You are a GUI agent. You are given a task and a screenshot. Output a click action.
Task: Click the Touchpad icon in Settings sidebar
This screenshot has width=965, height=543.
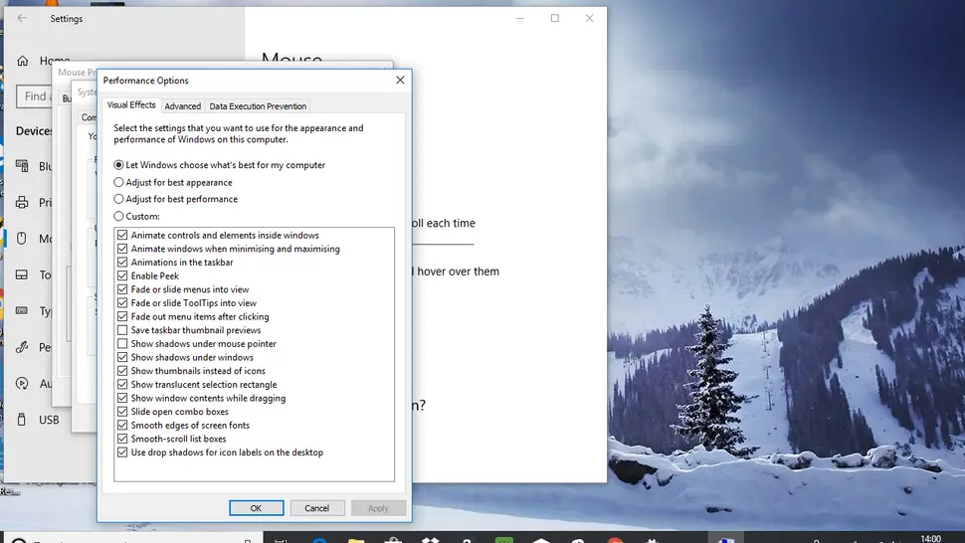point(22,274)
